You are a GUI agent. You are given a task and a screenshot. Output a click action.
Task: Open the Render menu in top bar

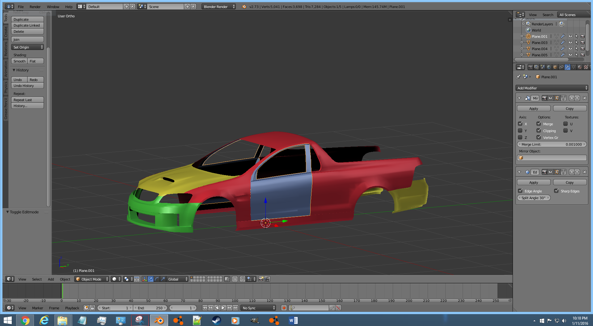point(35,6)
